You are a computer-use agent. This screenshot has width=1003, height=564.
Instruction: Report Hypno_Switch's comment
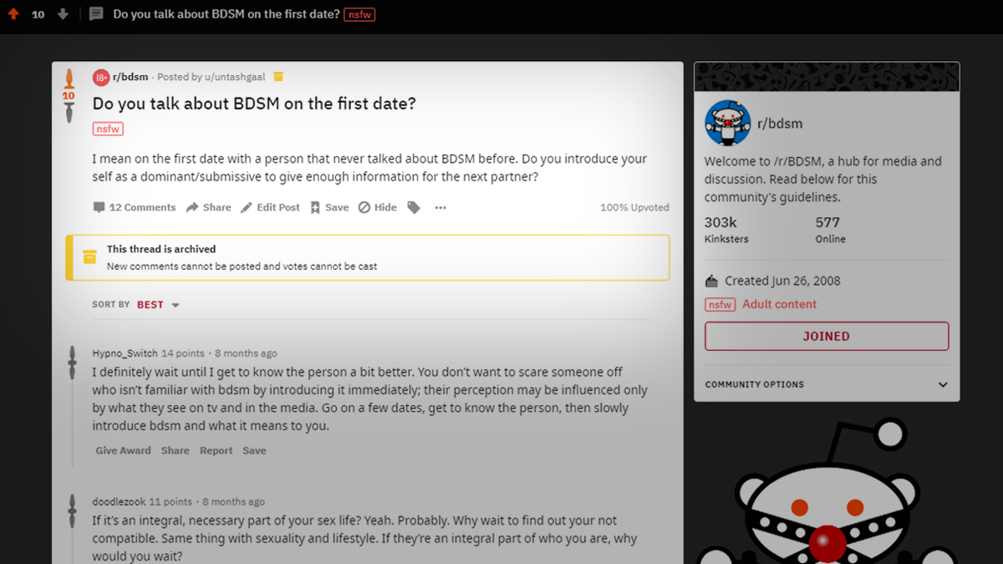[x=216, y=450]
